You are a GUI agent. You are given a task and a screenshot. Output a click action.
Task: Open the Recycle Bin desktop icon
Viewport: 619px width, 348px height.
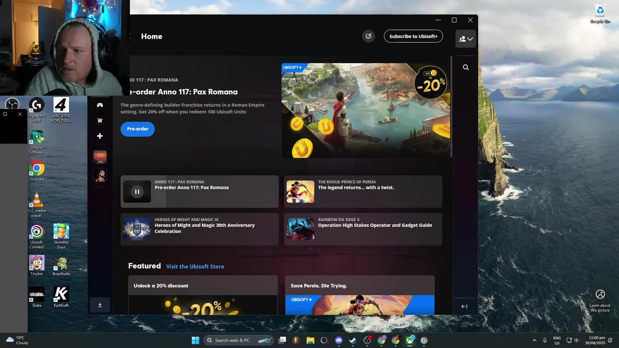click(600, 14)
